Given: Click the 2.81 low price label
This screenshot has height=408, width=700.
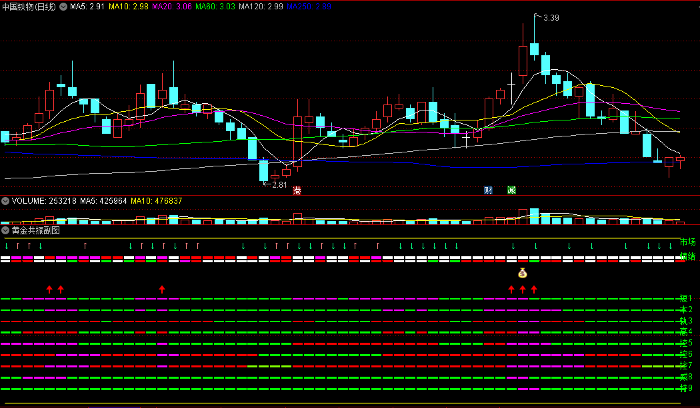Looking at the screenshot, I should (x=279, y=184).
